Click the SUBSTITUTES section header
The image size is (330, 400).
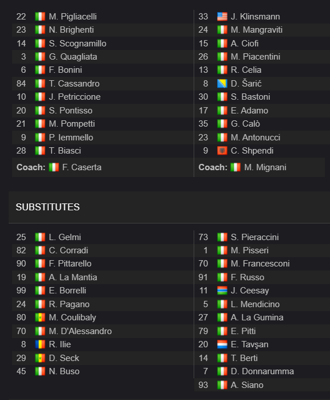pos(48,207)
